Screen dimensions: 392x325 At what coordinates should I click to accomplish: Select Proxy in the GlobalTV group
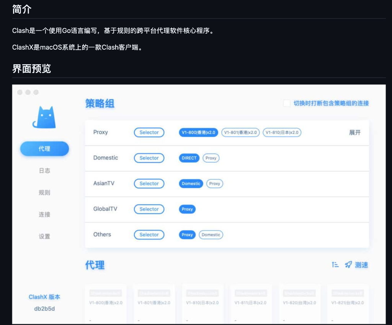[187, 209]
